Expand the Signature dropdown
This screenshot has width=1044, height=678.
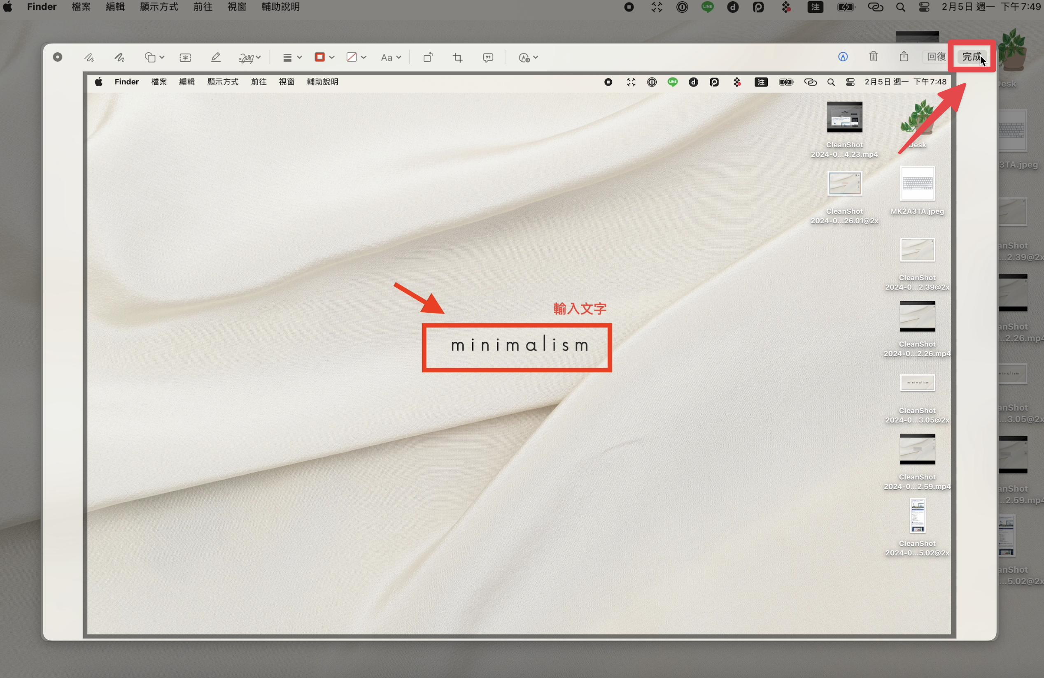(x=249, y=58)
